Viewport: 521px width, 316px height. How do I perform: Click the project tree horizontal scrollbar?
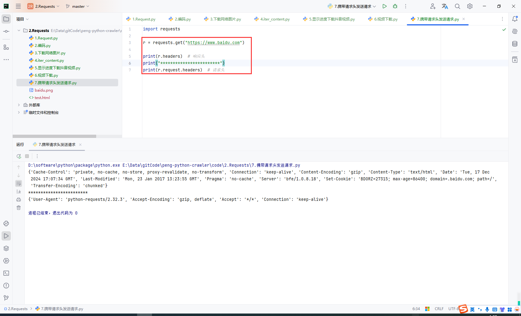(x=54, y=136)
